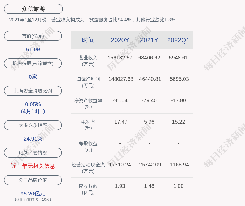Click the 每股收益 row label
Image resolution: width=245 pixels, height=206 pixels.
pyautogui.click(x=88, y=147)
